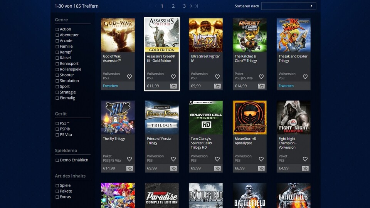Click the €11,99 price of Assassin's Creed III
This screenshot has width=370, height=208.
pyautogui.click(x=153, y=86)
